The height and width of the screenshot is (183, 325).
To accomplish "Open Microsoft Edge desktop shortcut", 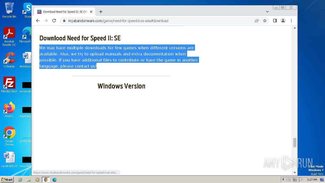I will click(x=25, y=35).
